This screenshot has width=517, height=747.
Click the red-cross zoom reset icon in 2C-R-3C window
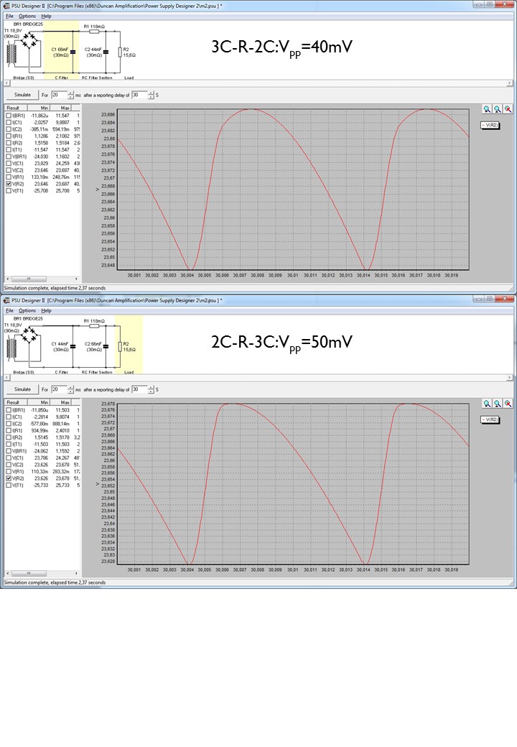tap(508, 404)
